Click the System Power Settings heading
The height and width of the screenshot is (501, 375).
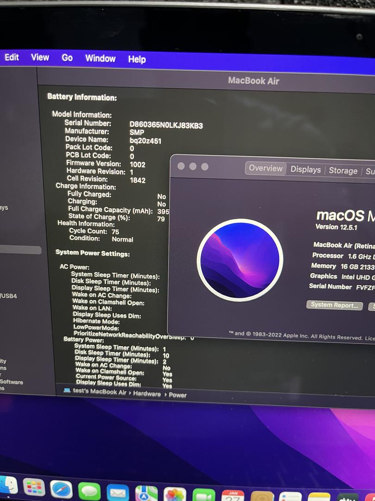93,253
